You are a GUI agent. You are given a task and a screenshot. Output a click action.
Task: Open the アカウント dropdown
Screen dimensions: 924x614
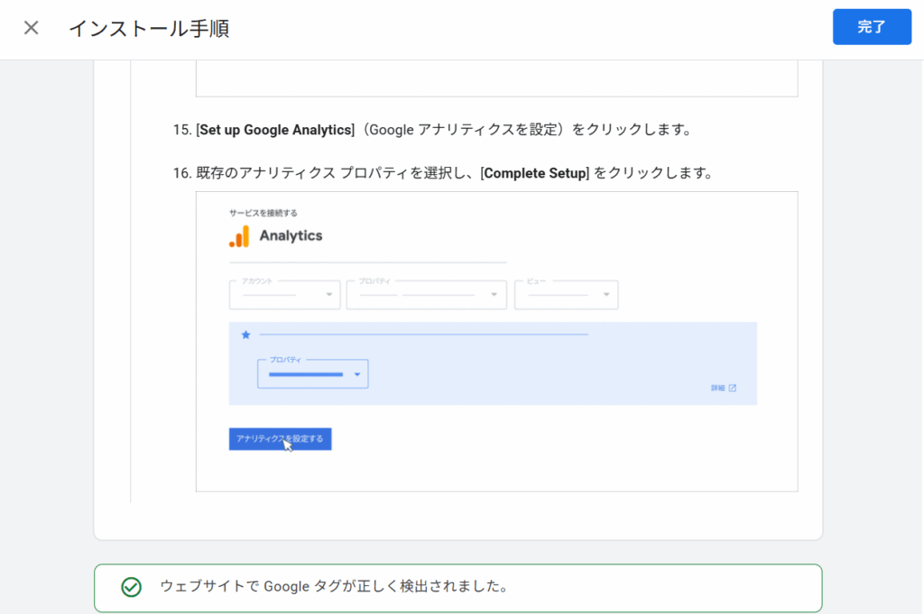pos(284,295)
